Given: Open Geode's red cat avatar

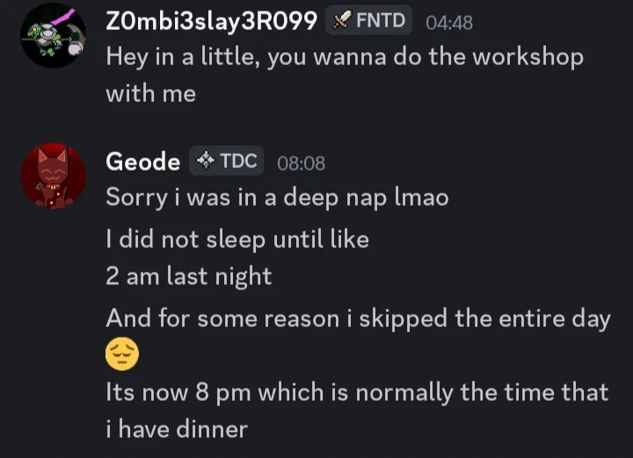Looking at the screenshot, I should click(53, 176).
